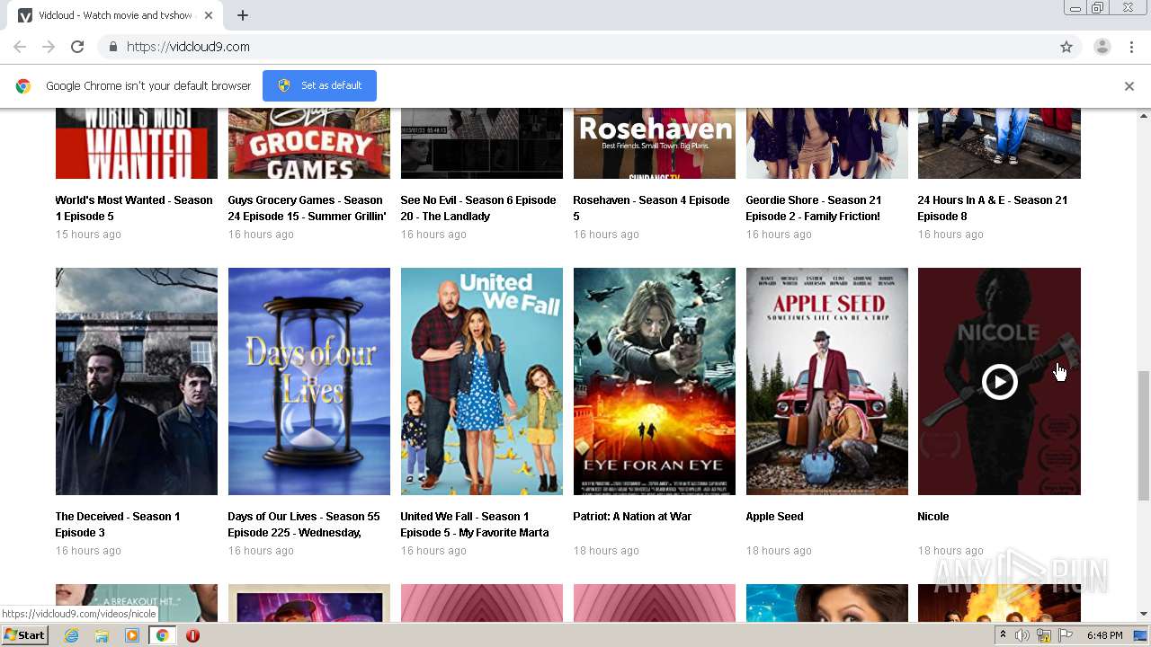Play Nicole with the play button overlay
1151x647 pixels.
point(999,382)
